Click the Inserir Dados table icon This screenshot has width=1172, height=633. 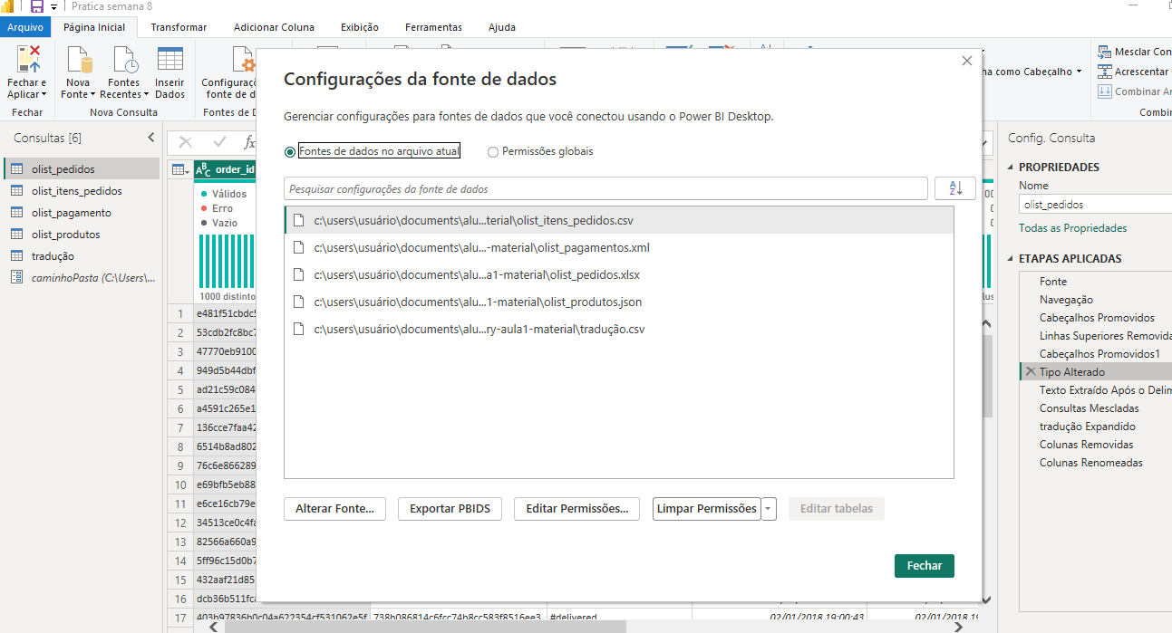tap(170, 60)
